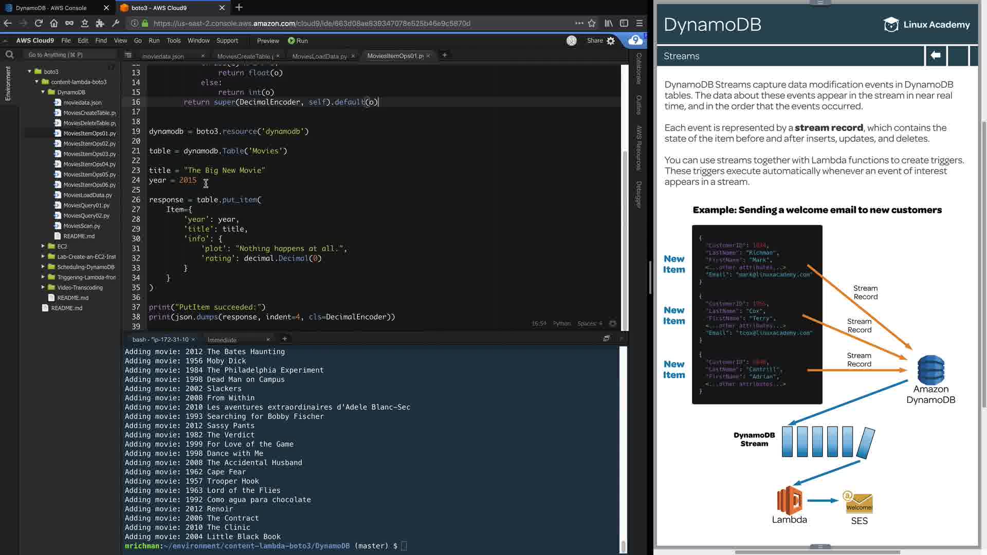Click the Cloud9 search magnifier icon
Image resolution: width=987 pixels, height=555 pixels.
tap(9, 54)
